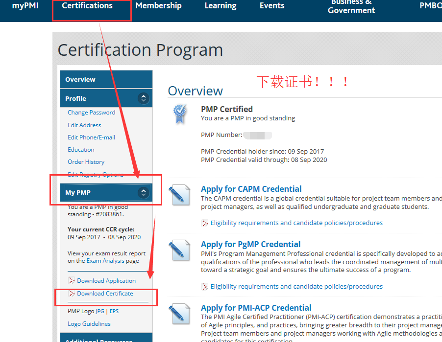442x342 pixels.
Task: Open the Change Password link
Action: [91, 113]
